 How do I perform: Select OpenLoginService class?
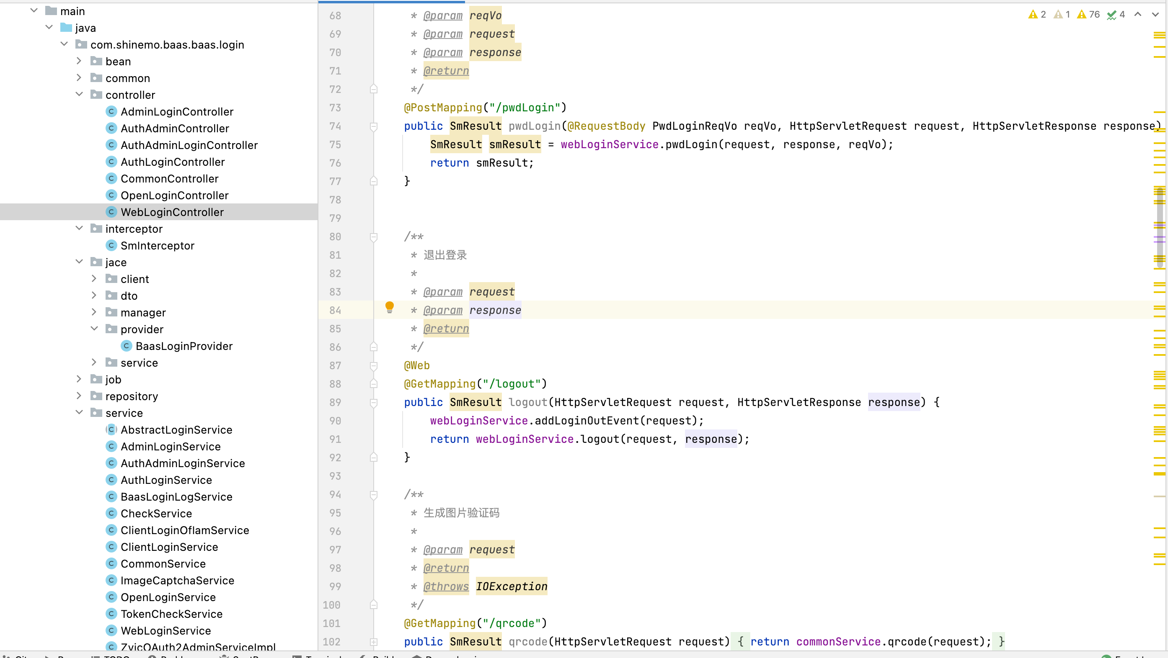168,597
